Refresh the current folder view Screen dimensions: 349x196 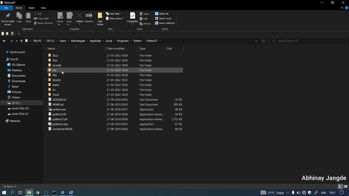(x=263, y=41)
